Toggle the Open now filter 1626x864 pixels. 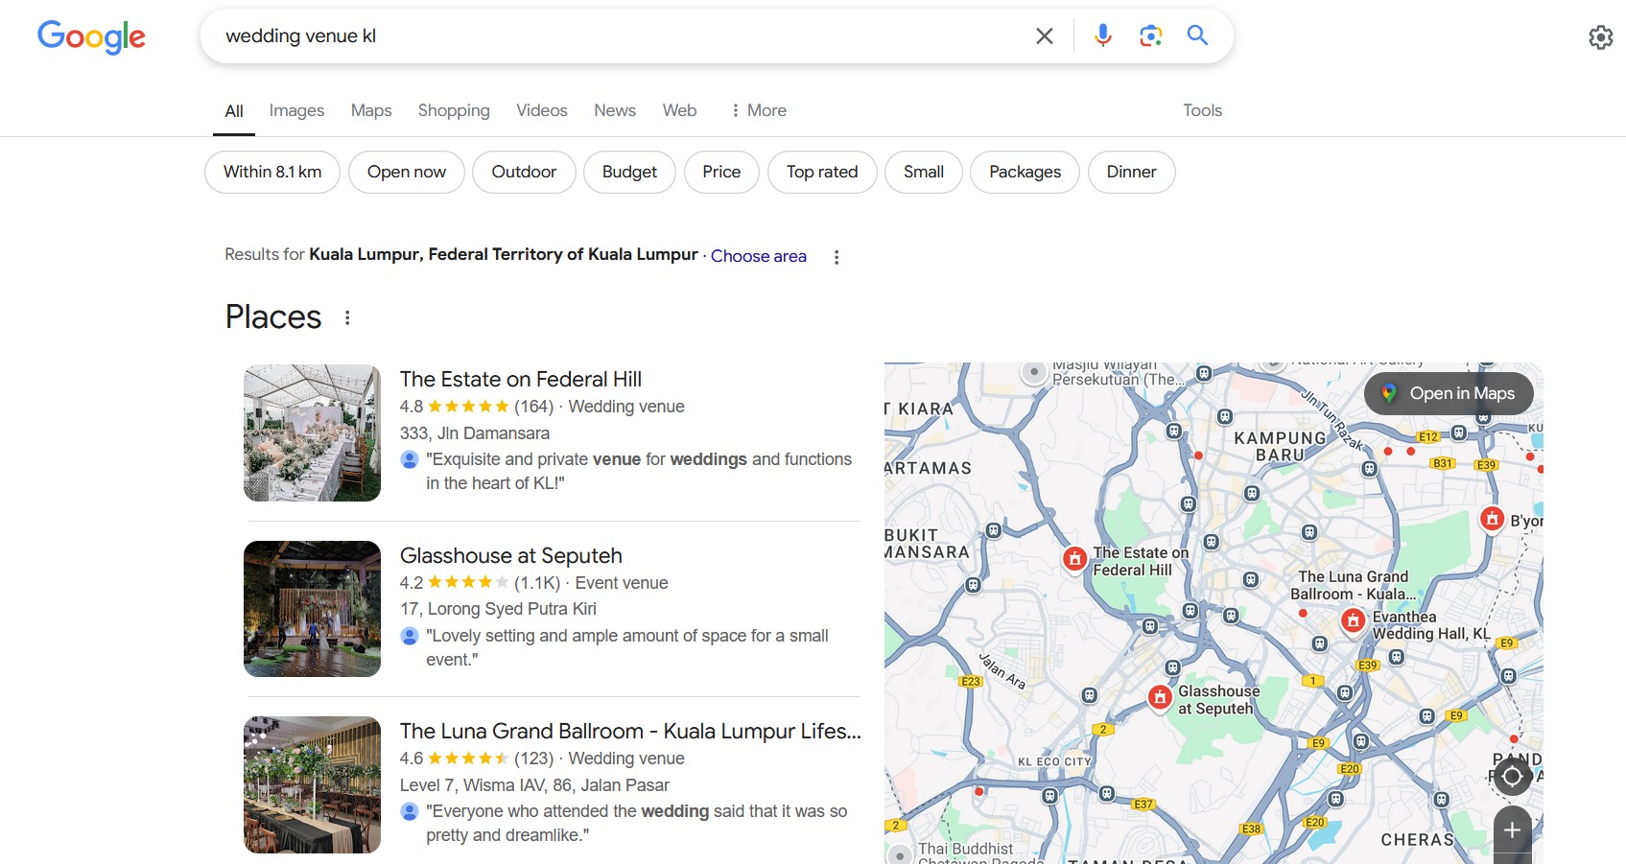coord(407,172)
